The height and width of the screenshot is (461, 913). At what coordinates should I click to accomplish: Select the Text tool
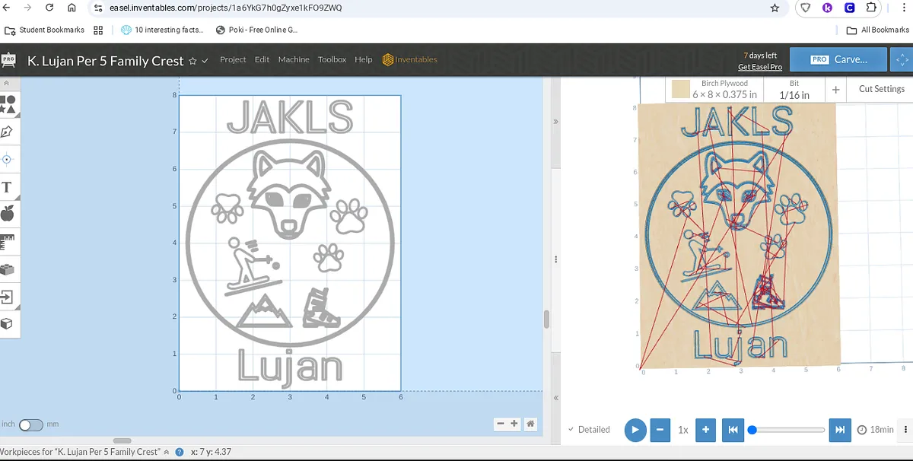pos(8,186)
